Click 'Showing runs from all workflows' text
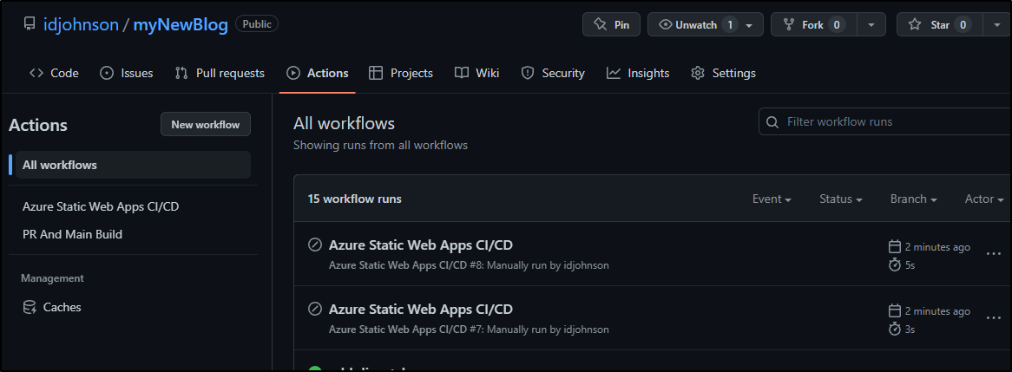The image size is (1012, 372). point(380,145)
